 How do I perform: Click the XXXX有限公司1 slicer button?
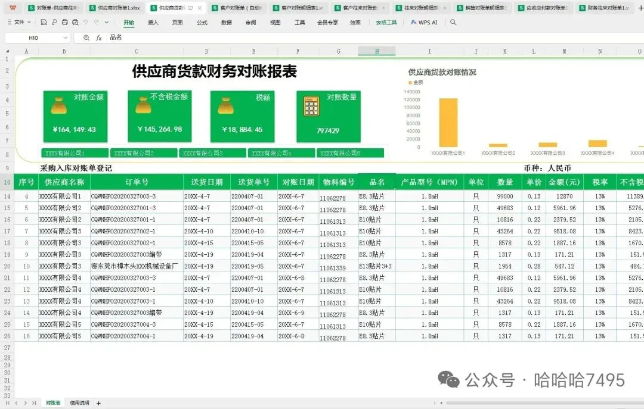tap(75, 153)
